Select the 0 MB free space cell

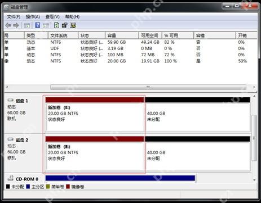[147, 48]
